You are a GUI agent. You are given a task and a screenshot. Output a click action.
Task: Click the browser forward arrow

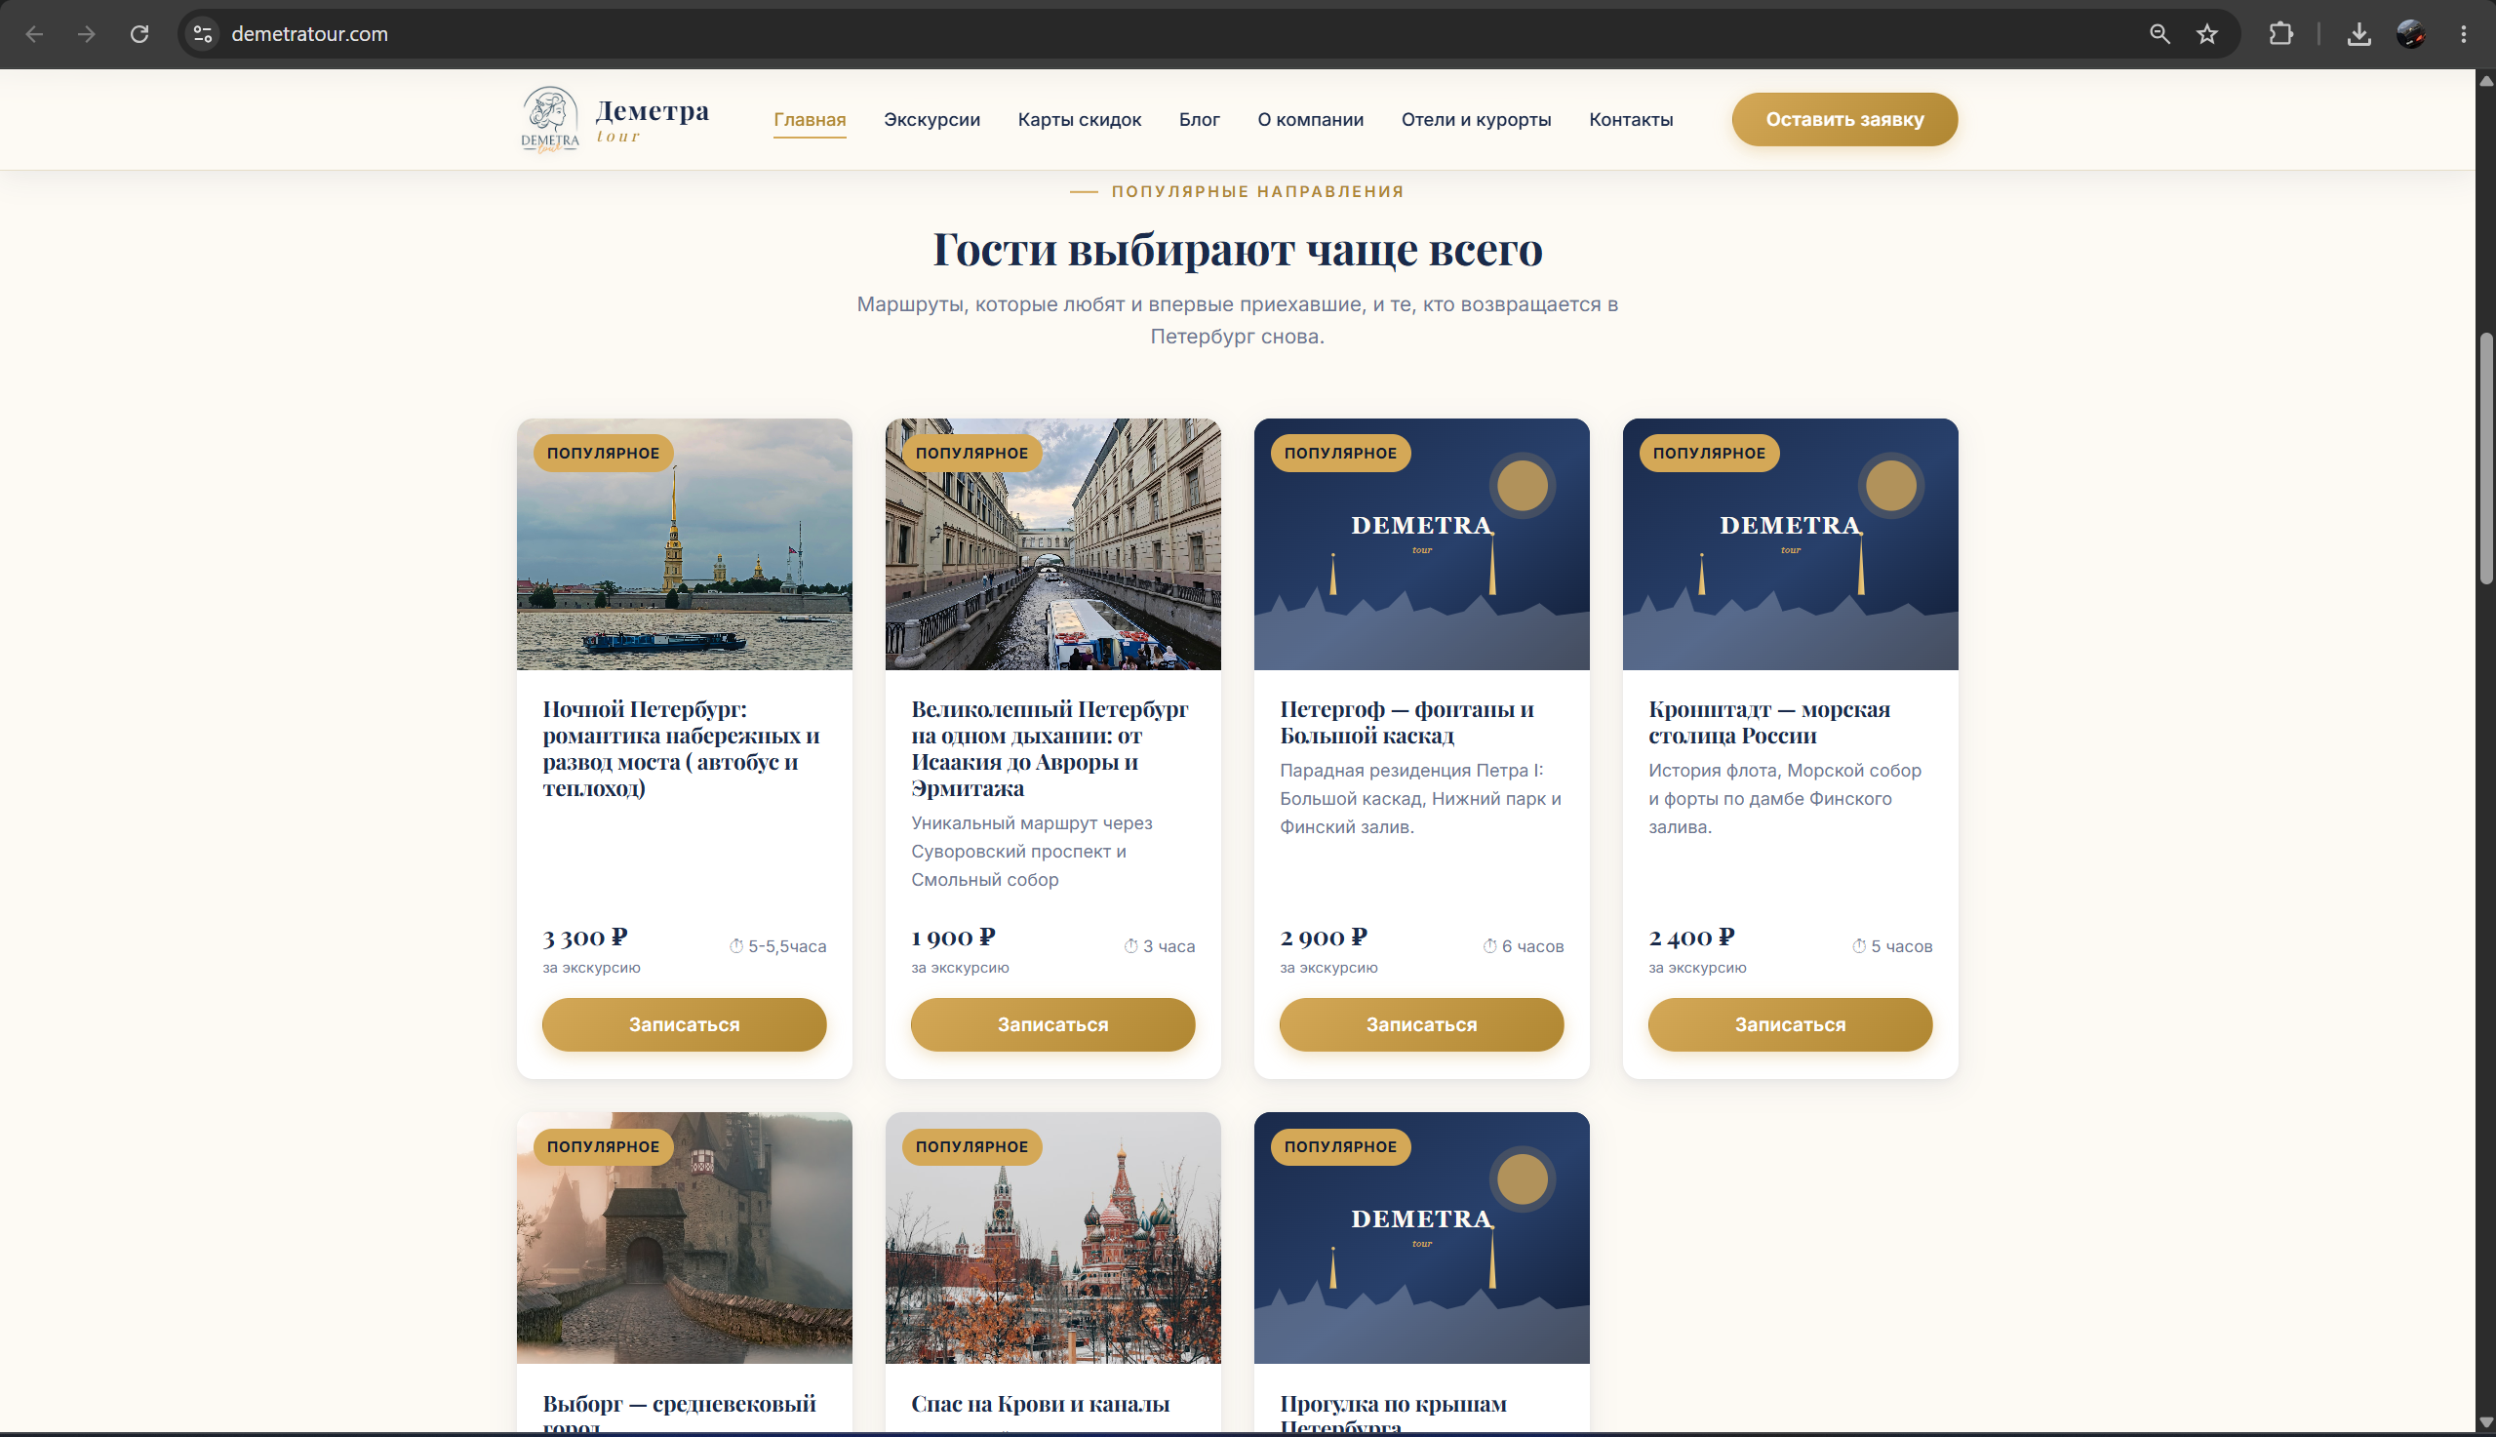tap(87, 34)
